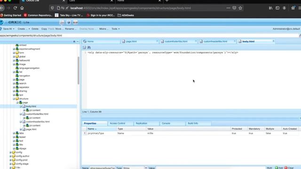Reload the page in browser toolbar
Viewport: 301px width, 169px height.
[x=15, y=8]
